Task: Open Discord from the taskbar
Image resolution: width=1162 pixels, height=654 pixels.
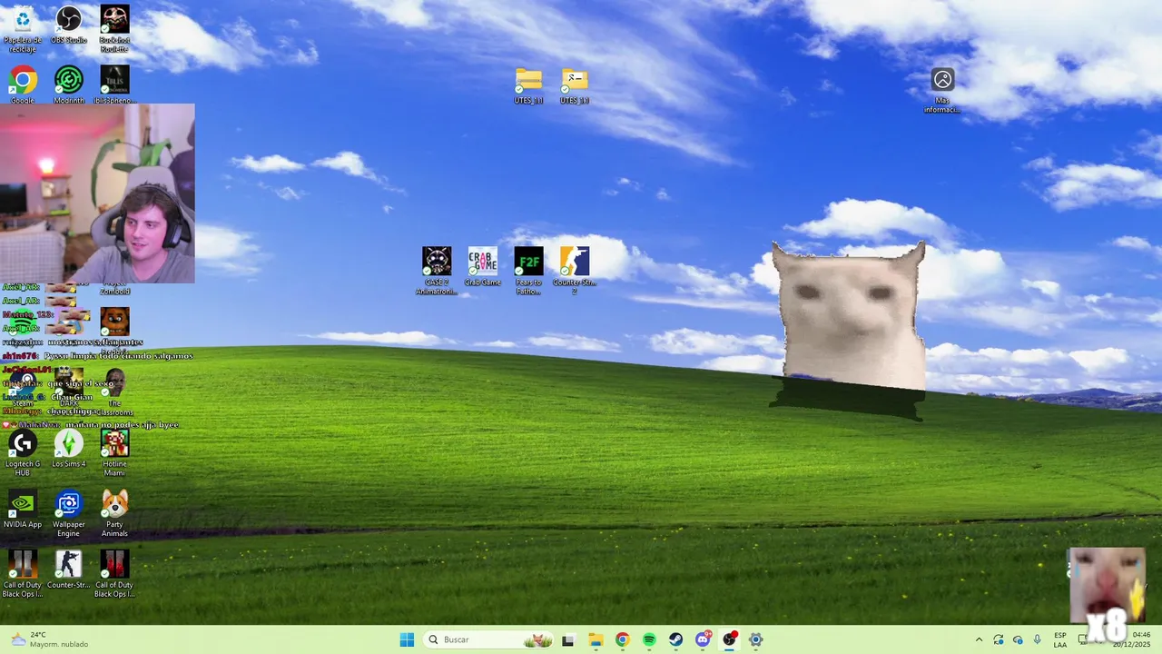Action: [703, 639]
